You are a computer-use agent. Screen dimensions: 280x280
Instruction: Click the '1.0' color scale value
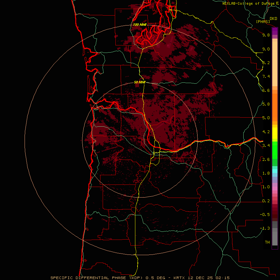coord(266,187)
